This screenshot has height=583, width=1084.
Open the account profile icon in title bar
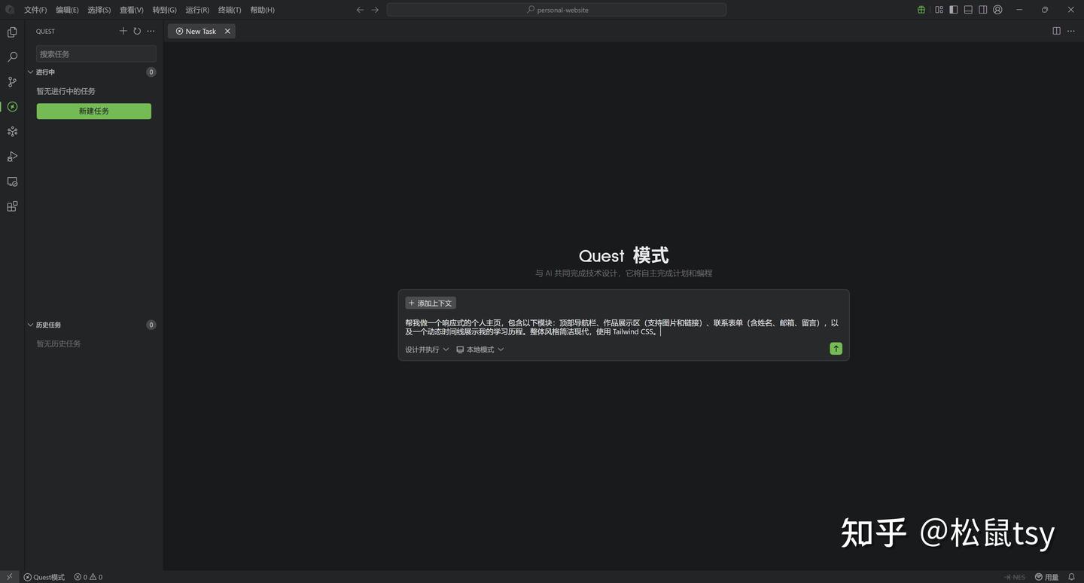[x=997, y=10]
